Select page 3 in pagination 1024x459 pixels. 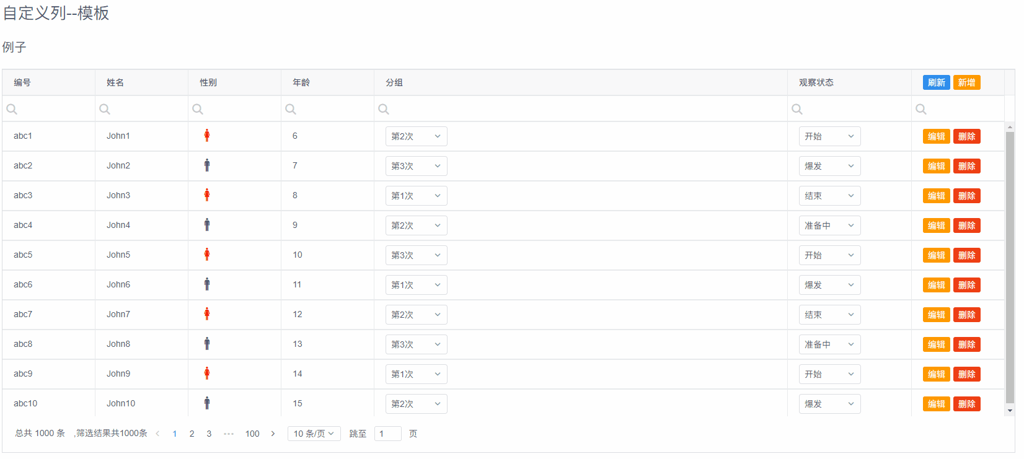pos(209,434)
